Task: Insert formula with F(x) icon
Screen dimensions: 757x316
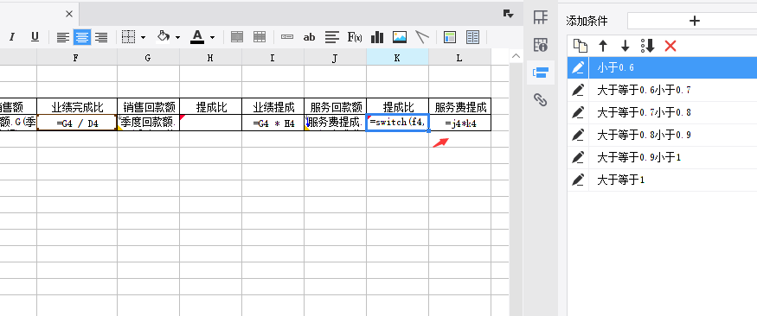Action: click(x=355, y=37)
